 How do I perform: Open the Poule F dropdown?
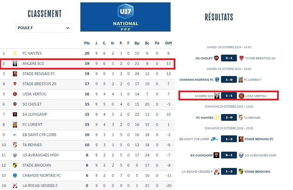pyautogui.click(x=43, y=28)
